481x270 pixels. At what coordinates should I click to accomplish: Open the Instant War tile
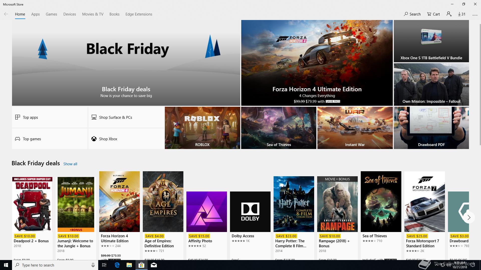coord(355,128)
